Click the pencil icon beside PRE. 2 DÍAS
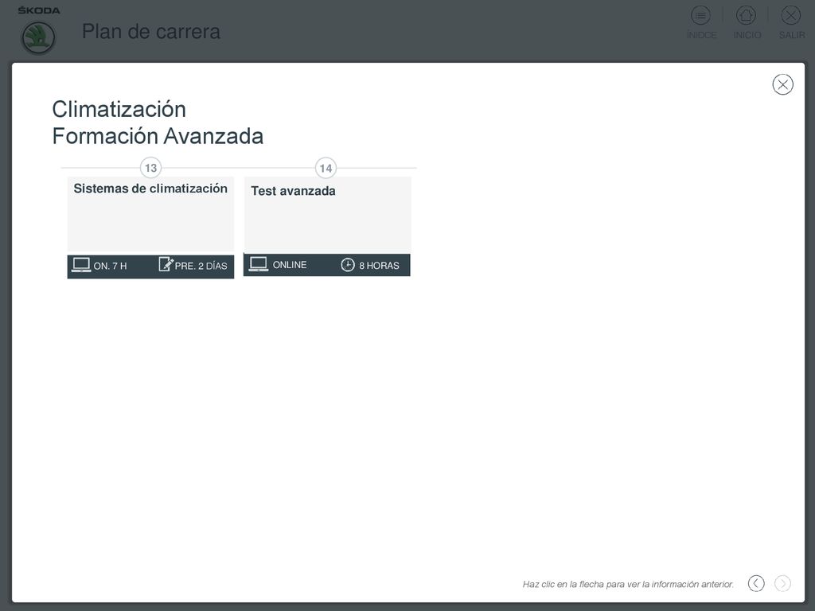 166,264
